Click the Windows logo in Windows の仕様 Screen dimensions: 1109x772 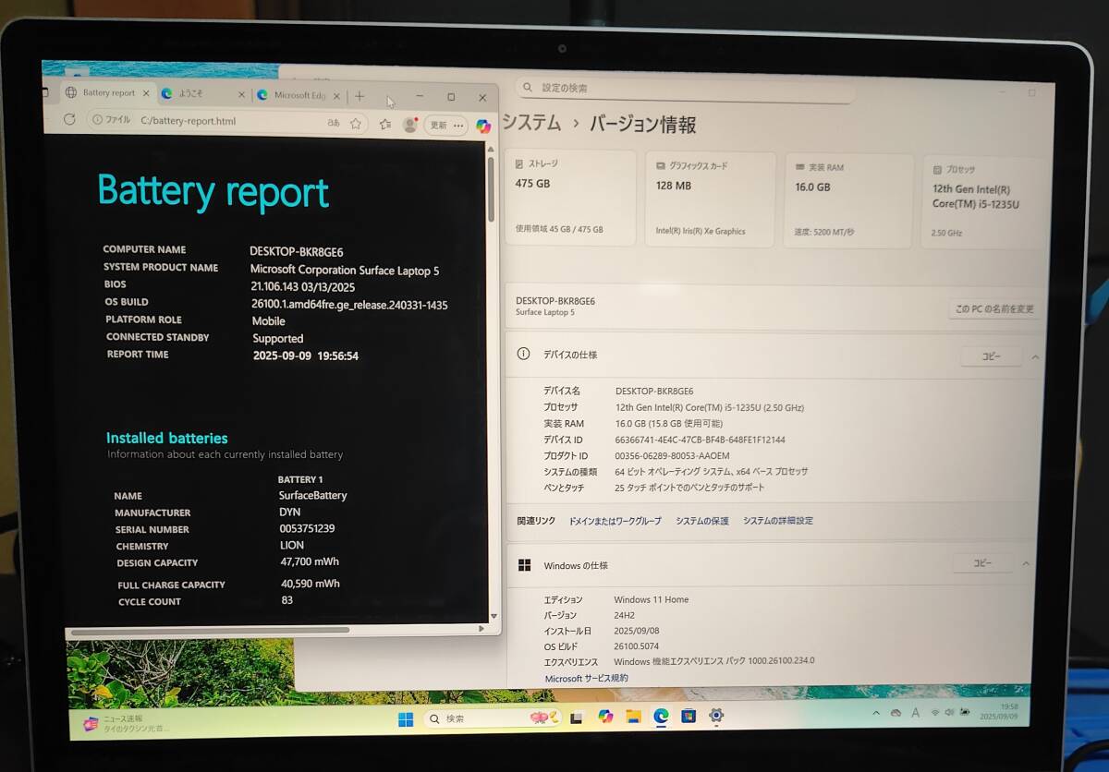(524, 565)
